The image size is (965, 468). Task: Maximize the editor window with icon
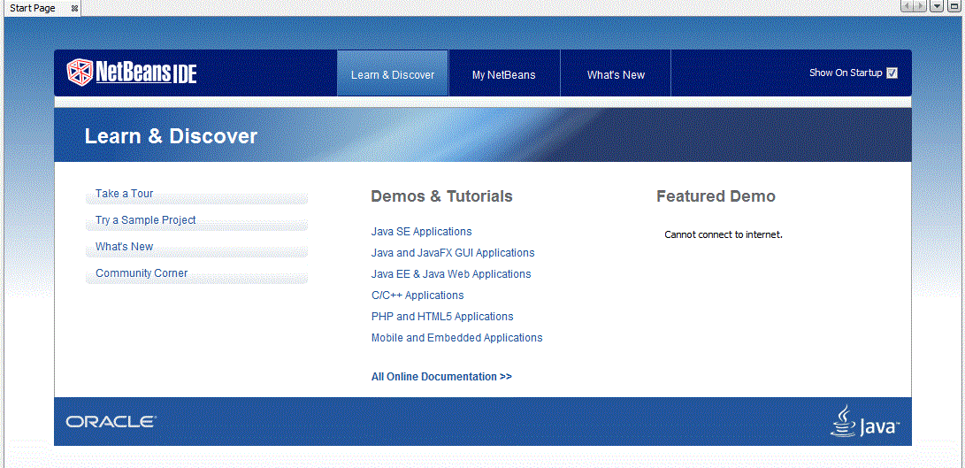click(954, 6)
